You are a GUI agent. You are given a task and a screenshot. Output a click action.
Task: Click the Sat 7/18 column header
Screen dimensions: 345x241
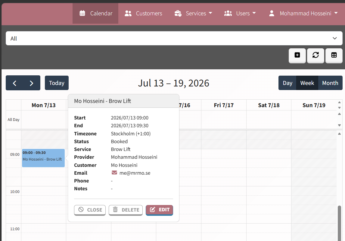click(269, 105)
